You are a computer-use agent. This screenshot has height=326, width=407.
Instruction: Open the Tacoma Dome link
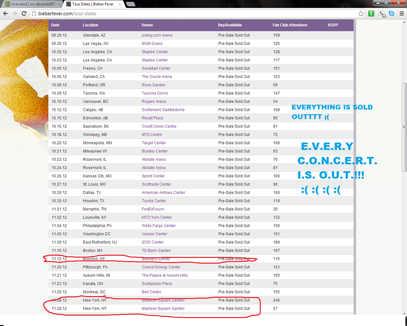pos(155,93)
